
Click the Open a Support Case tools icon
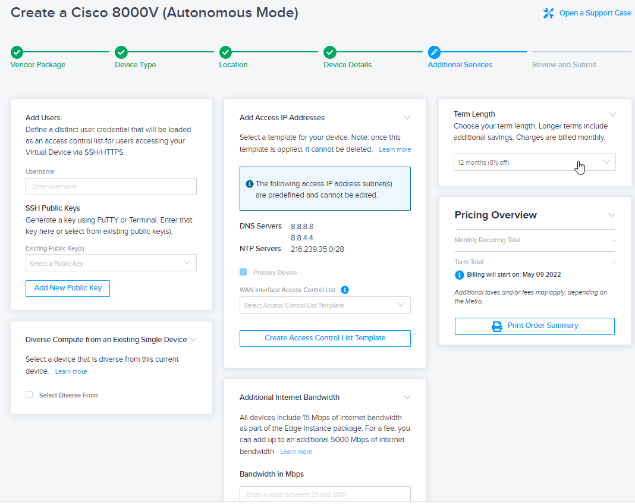coord(549,13)
